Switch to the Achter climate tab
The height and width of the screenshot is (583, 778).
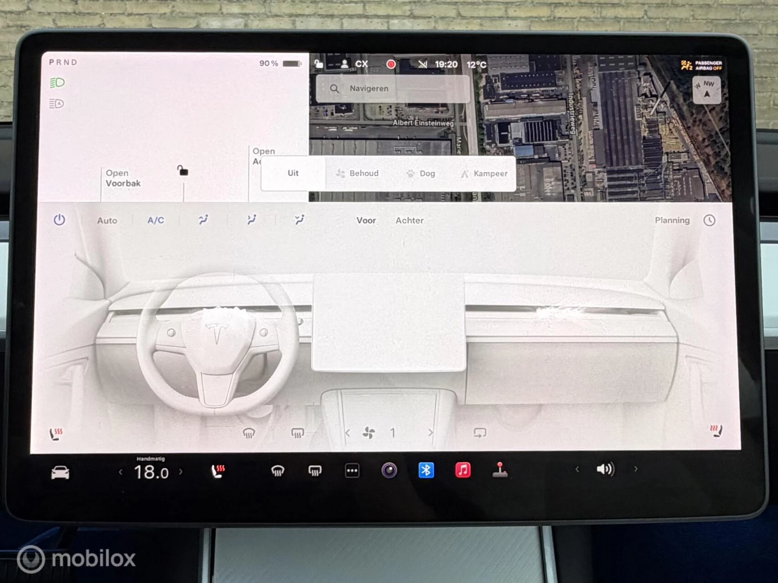(409, 220)
